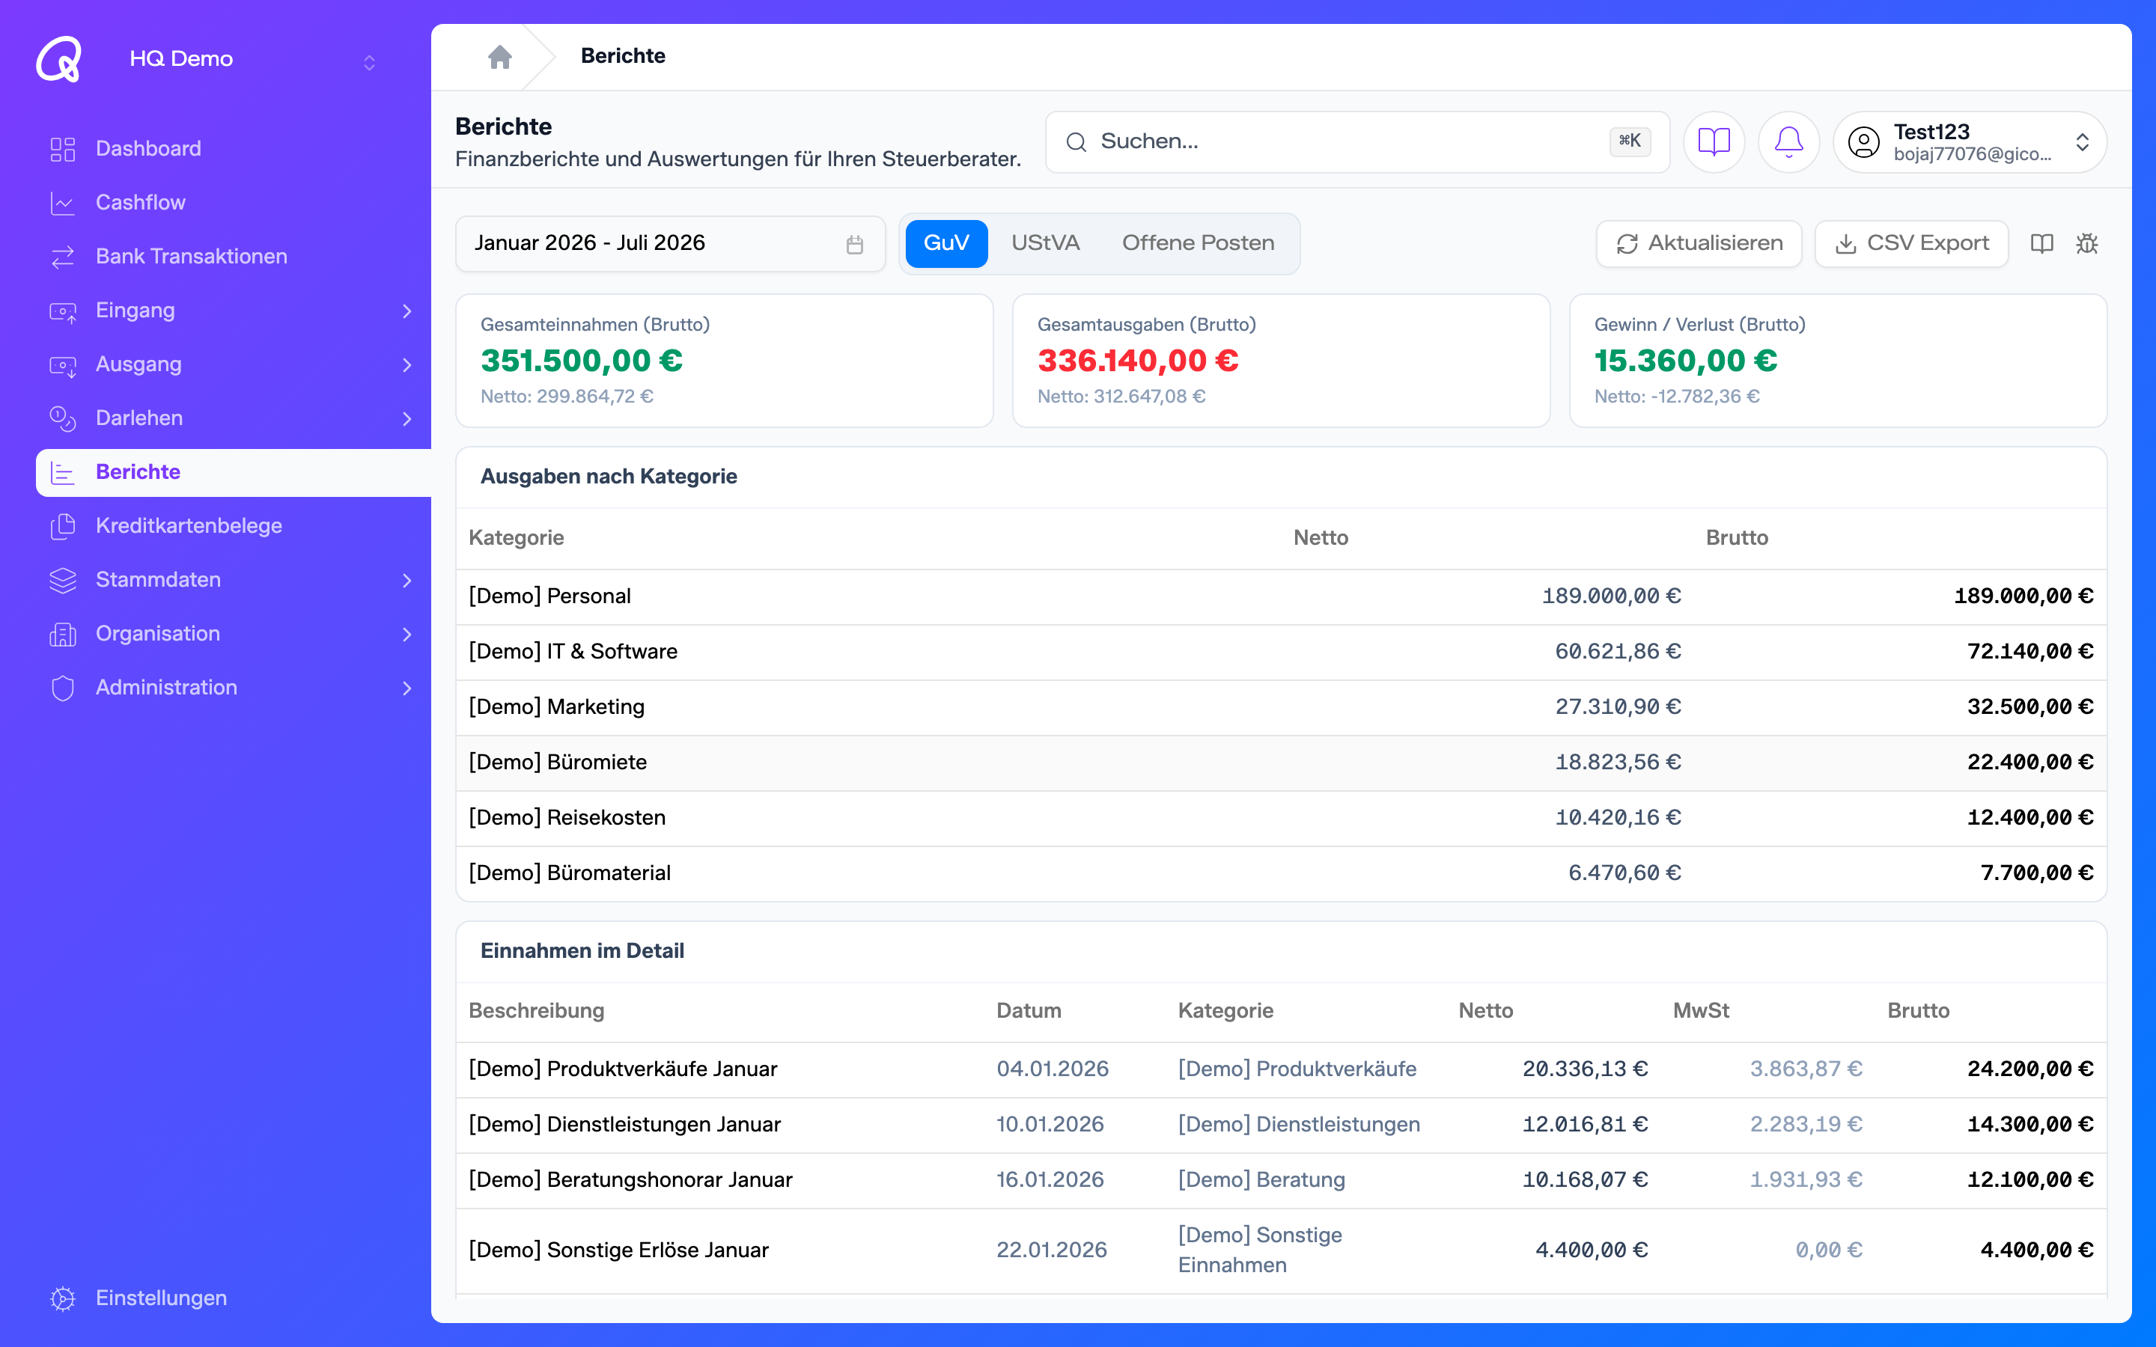Focus the Suchen search field
The width and height of the screenshot is (2156, 1347).
coord(1356,141)
